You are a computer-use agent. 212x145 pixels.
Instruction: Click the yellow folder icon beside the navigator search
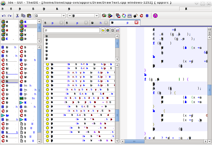(103, 30)
